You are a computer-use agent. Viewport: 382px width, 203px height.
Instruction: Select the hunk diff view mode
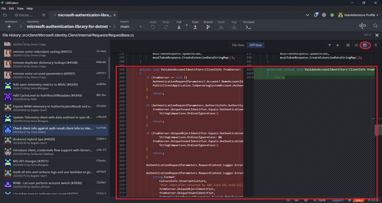click(x=348, y=45)
